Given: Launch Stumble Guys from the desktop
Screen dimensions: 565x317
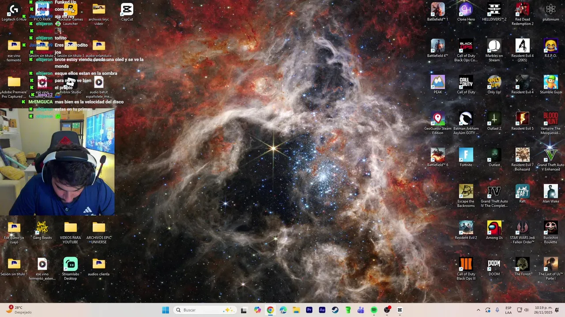Looking at the screenshot, I should 551,85.
